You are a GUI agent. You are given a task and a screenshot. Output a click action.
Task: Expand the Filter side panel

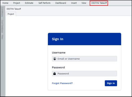click(2, 37)
